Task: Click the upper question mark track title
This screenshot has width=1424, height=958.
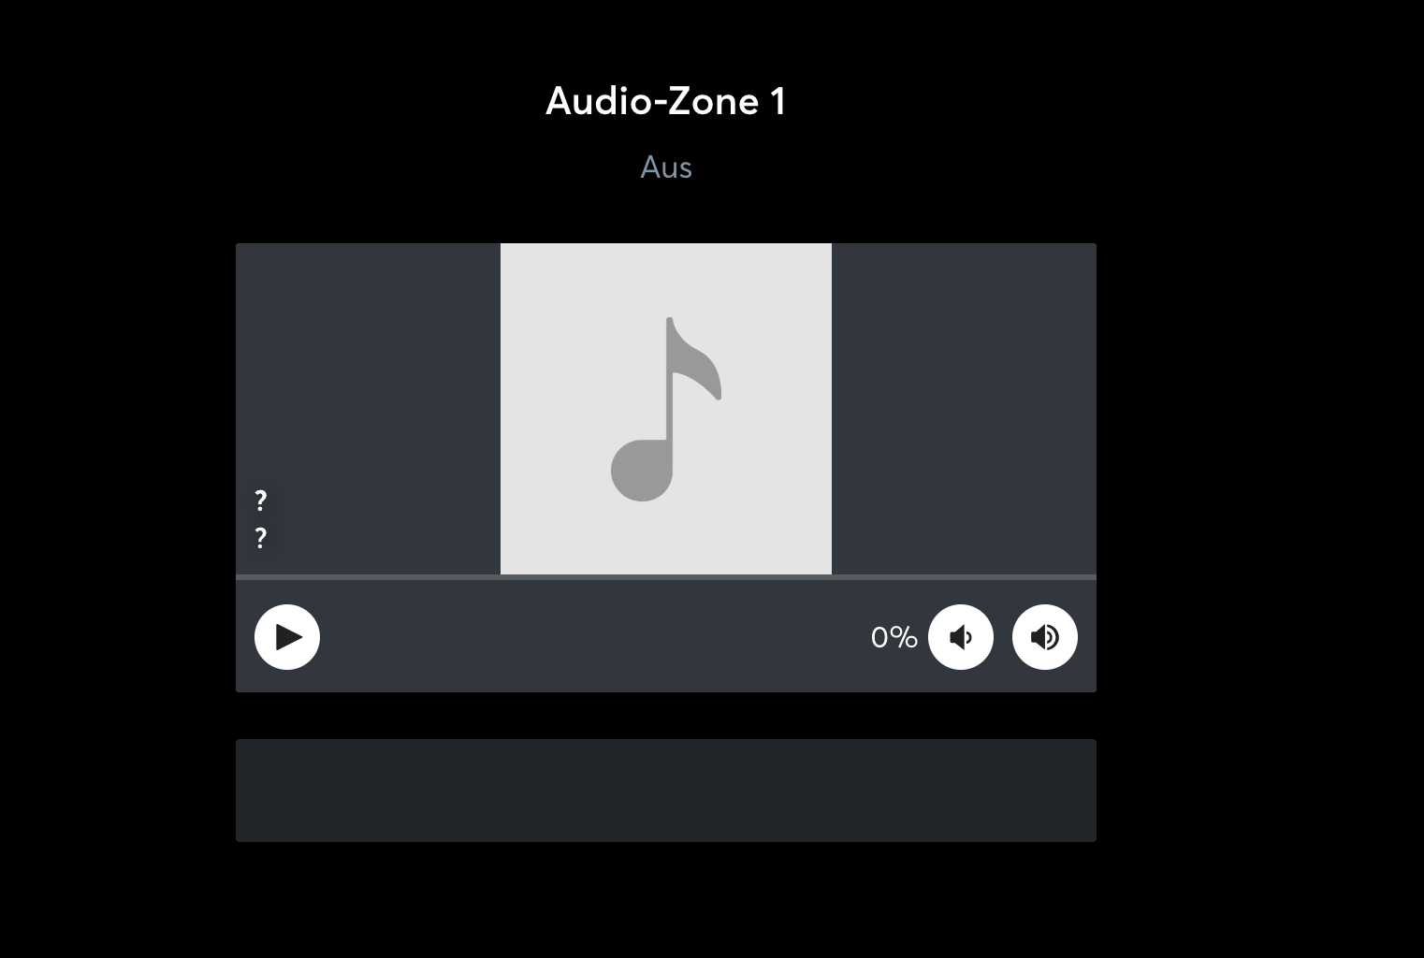Action: (261, 501)
